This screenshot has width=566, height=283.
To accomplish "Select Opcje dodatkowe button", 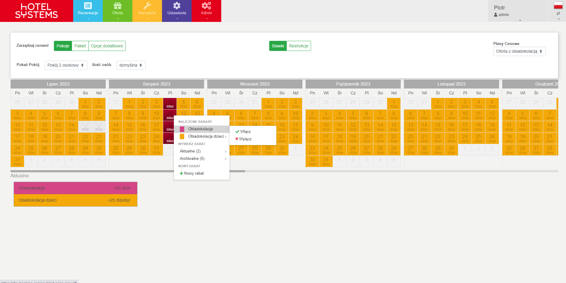I will click(107, 46).
